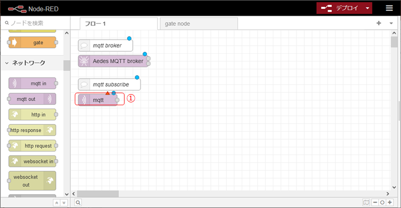Open the Deploy options dropdown arrow

368,8
